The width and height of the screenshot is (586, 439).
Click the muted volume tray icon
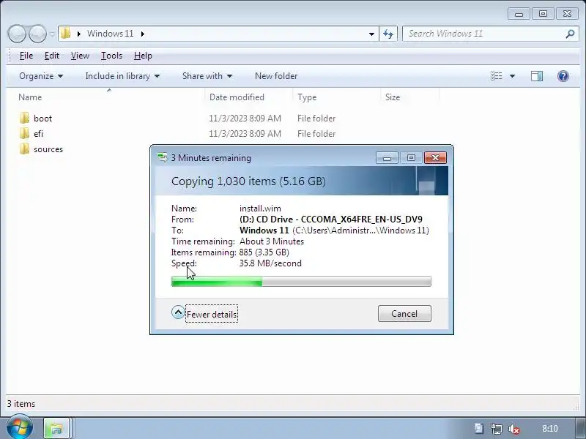(x=514, y=429)
